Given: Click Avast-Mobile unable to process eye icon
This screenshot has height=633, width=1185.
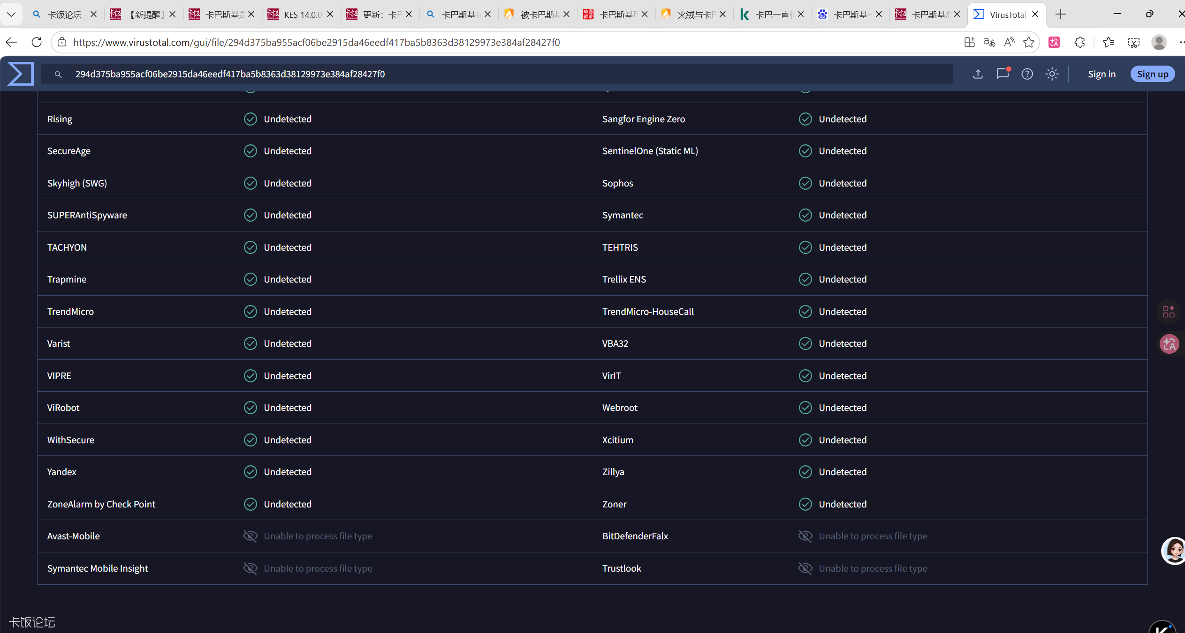Looking at the screenshot, I should 251,536.
